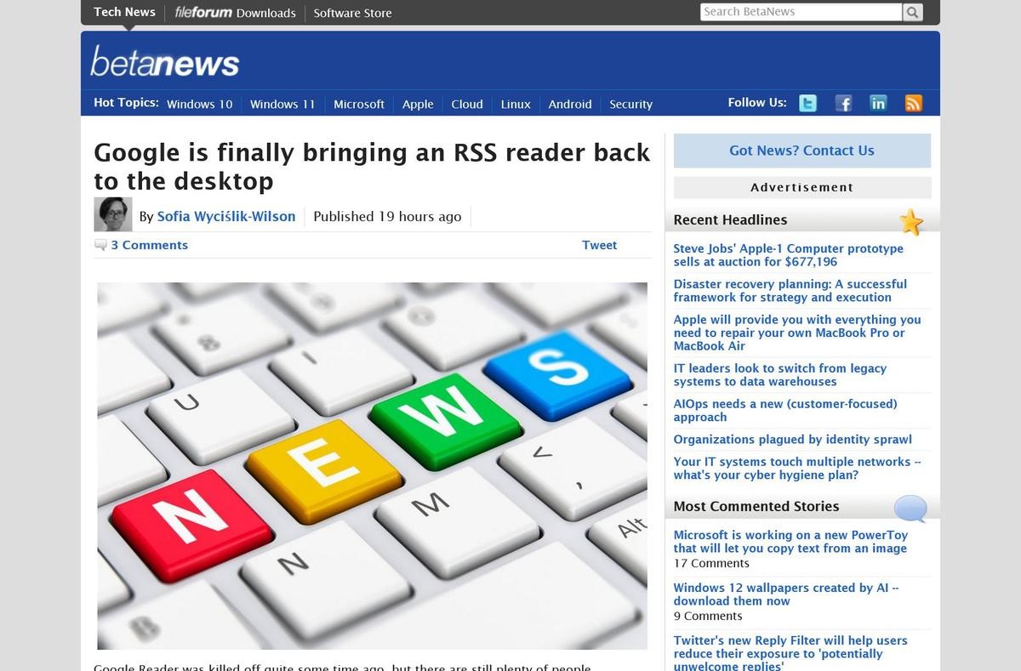Select the Linux hot topic
The height and width of the screenshot is (671, 1021).
click(x=516, y=104)
